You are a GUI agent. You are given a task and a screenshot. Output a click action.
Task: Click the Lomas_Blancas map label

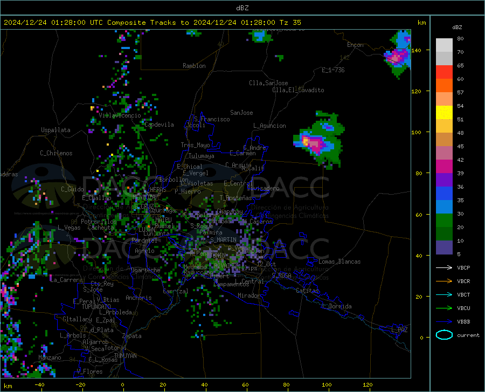pyautogui.click(x=339, y=262)
